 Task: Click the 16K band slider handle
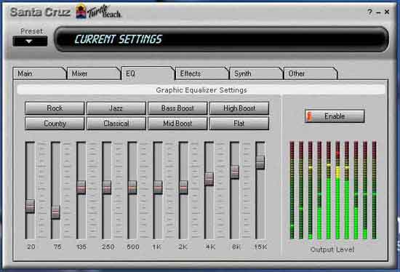(260, 162)
